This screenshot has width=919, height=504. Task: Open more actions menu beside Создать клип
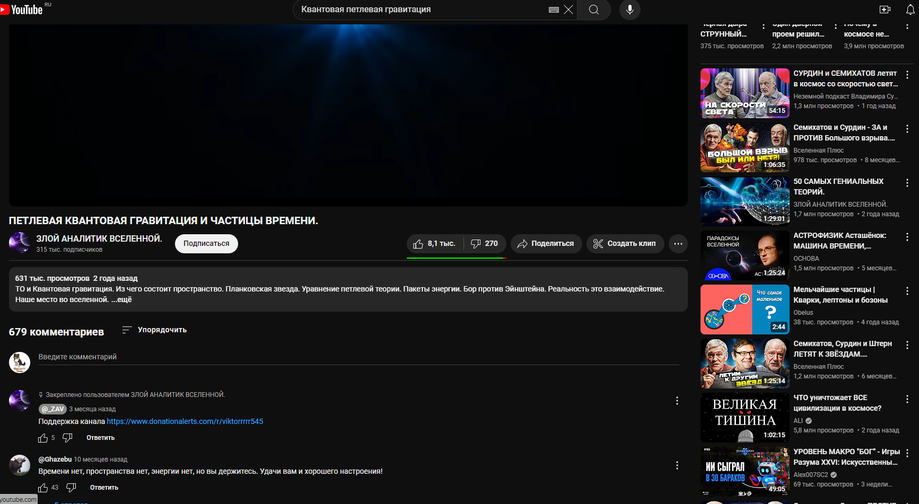pos(678,244)
